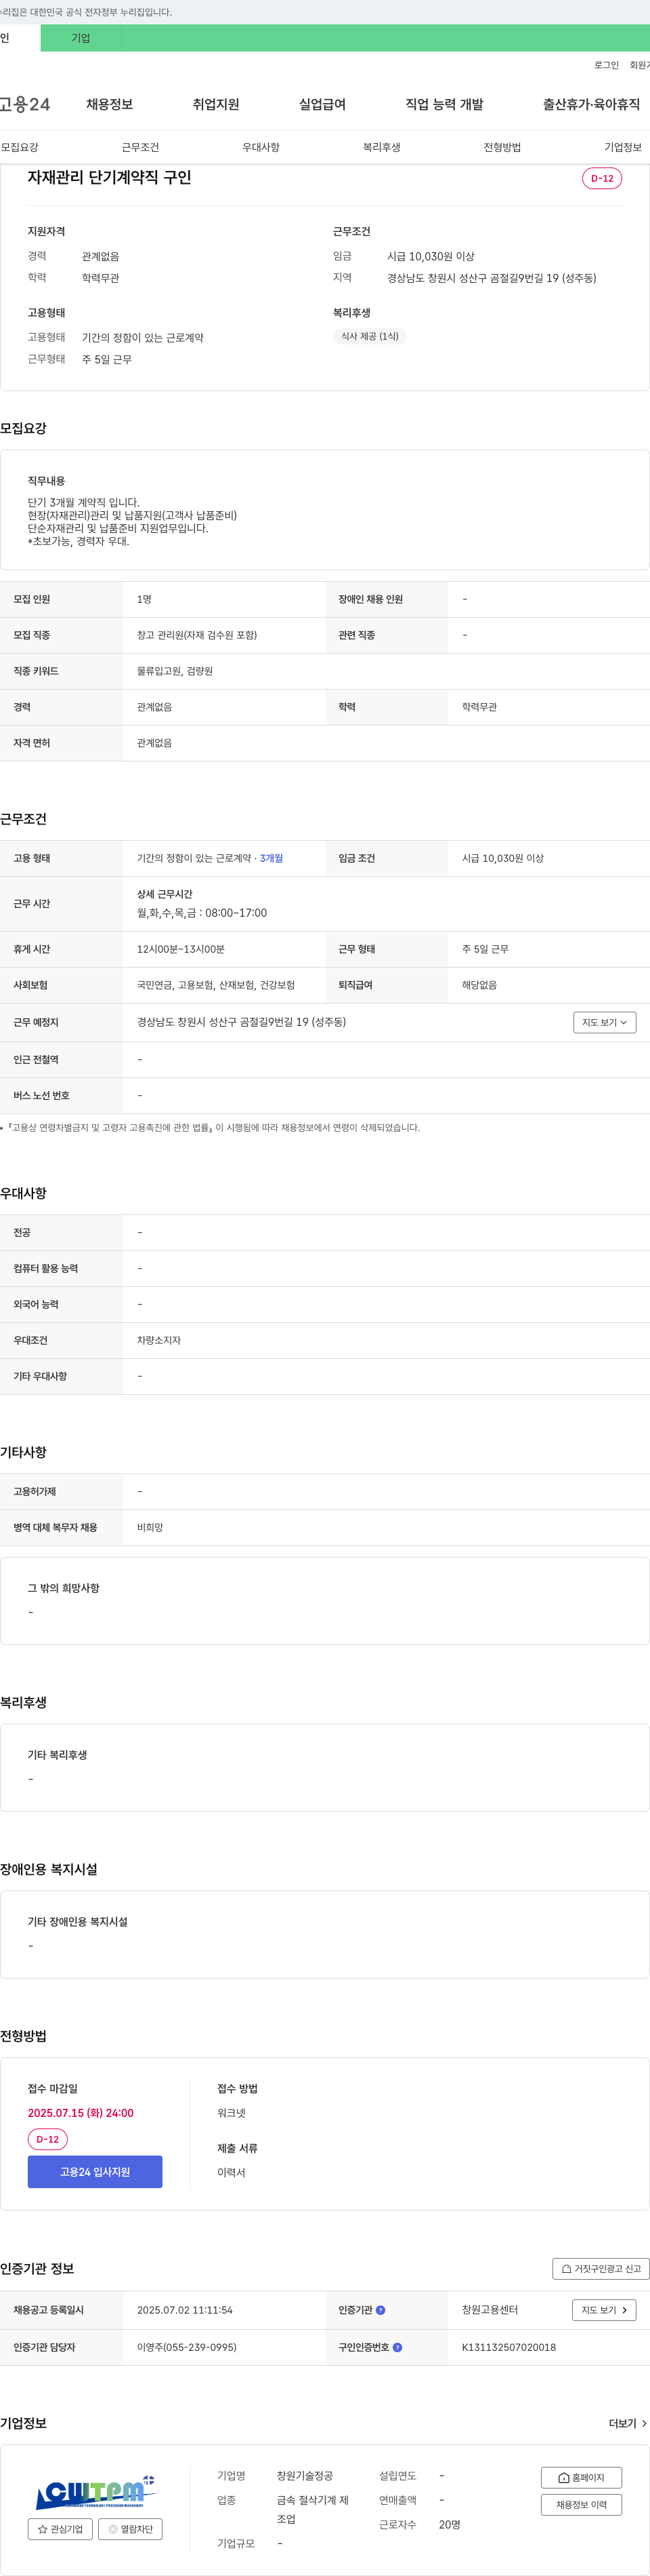The height and width of the screenshot is (2576, 650).
Task: Click the D-12 badge beside job title
Action: pyautogui.click(x=602, y=178)
